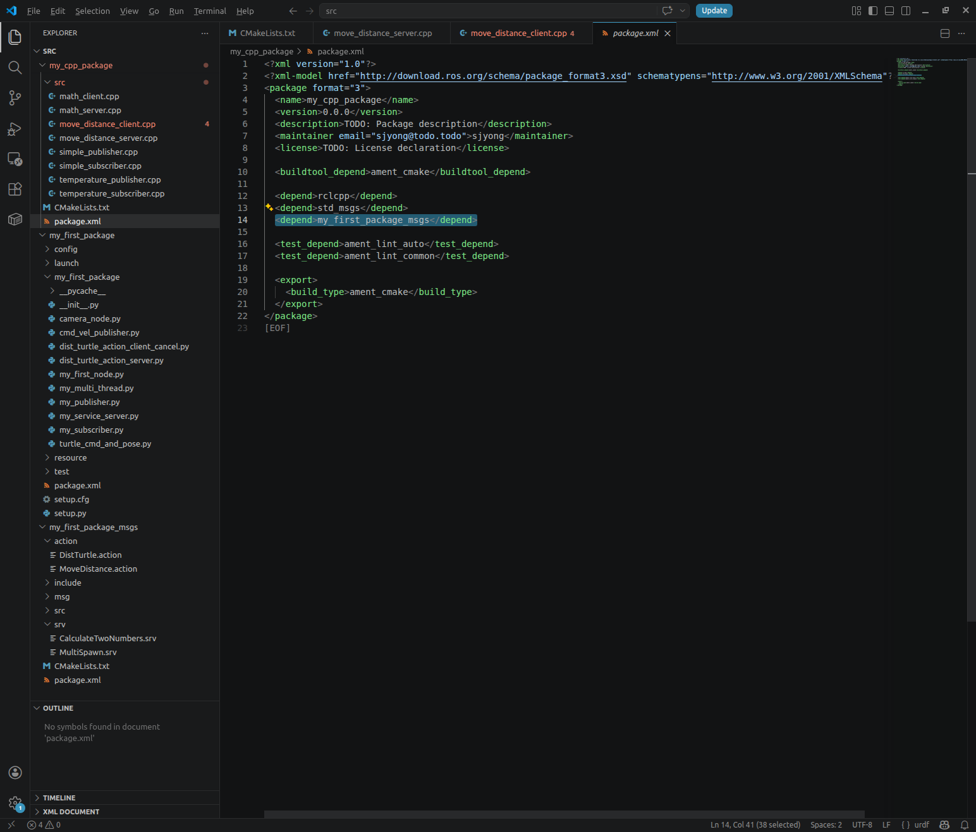Open the Run and Debug view
Image resolution: width=976 pixels, height=832 pixels.
pyautogui.click(x=15, y=128)
